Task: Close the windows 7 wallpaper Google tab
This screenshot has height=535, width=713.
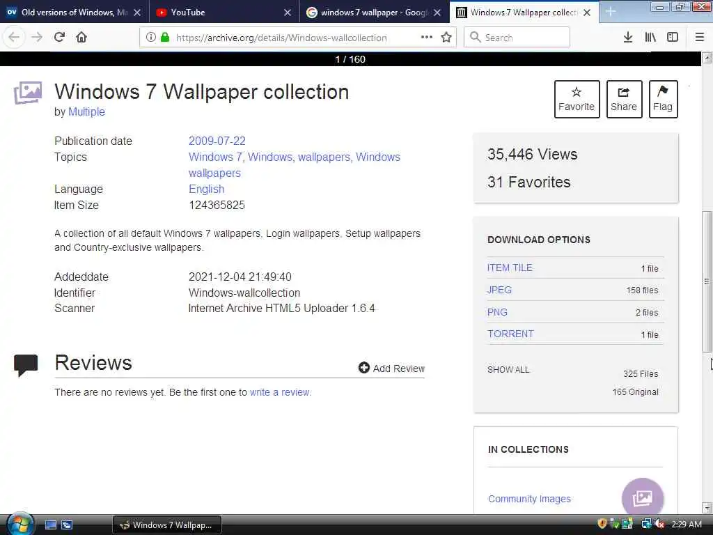Action: pyautogui.click(x=437, y=13)
